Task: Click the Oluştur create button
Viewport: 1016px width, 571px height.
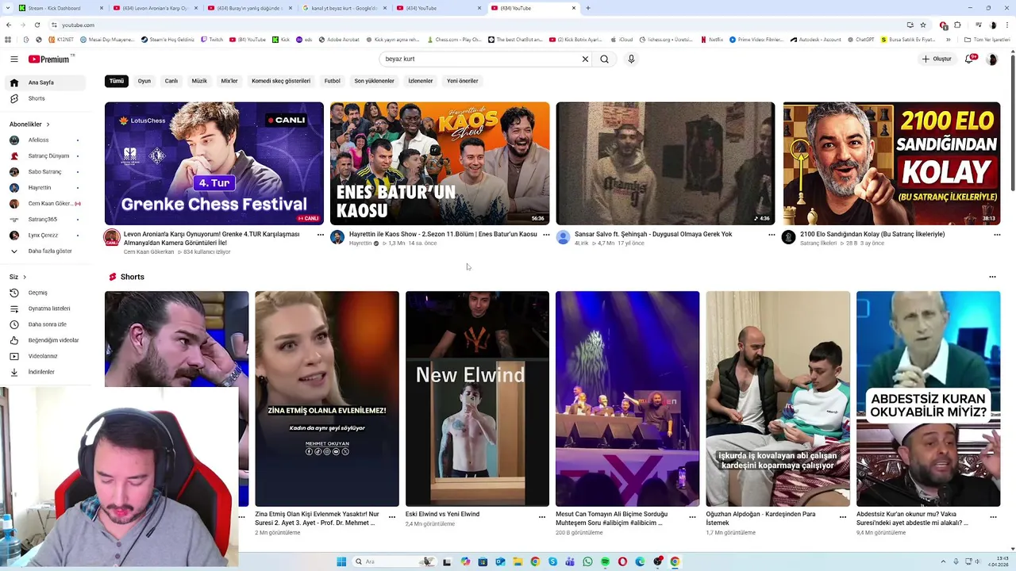Action: [x=937, y=59]
